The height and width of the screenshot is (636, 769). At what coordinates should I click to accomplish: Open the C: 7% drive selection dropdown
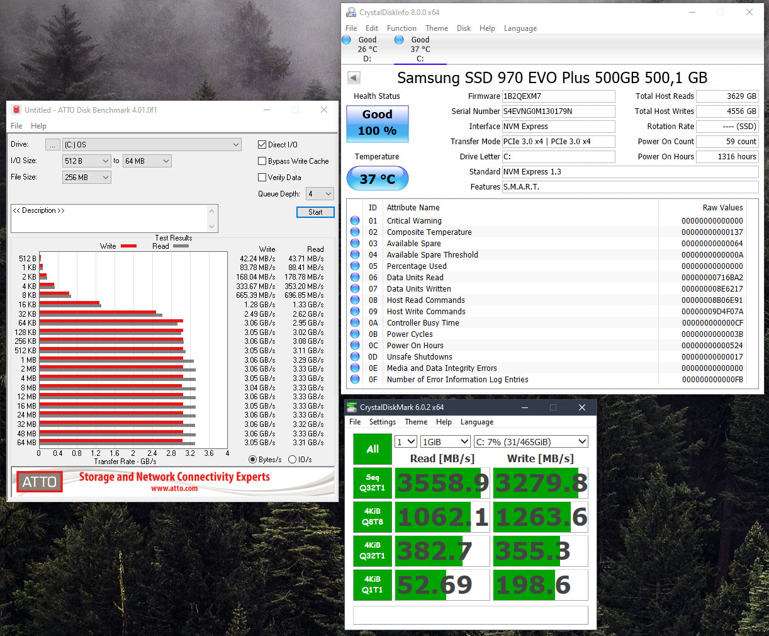531,441
